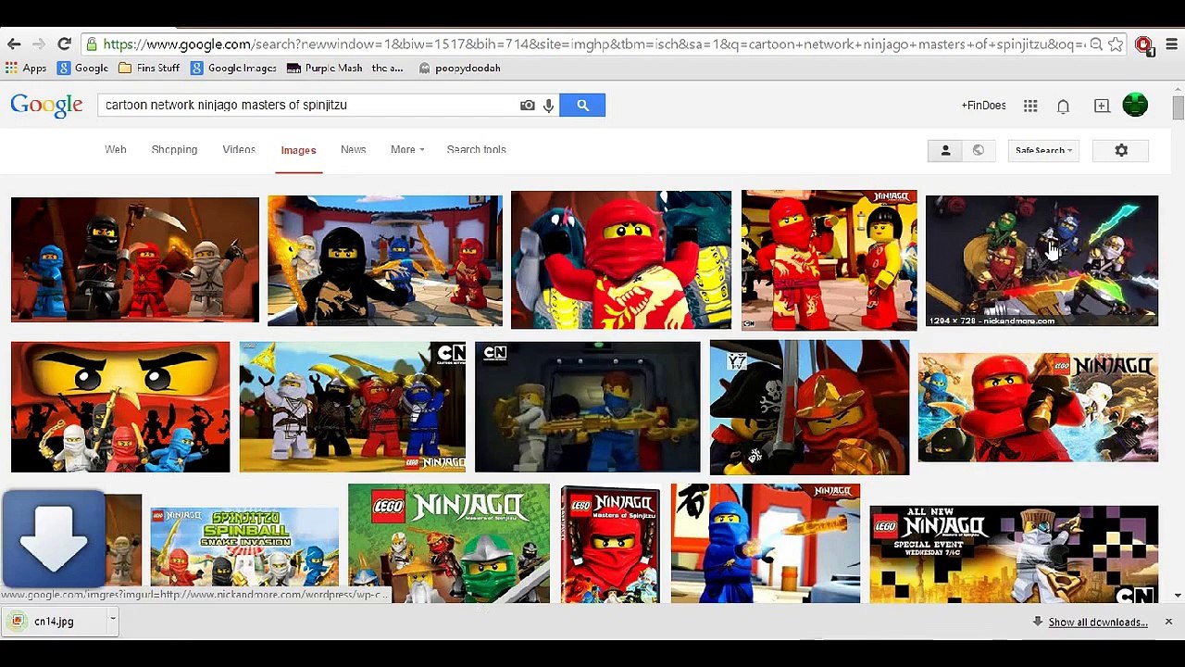Click the page vertical scrollbar thumb
Screen dimensions: 1185x667
click(x=1178, y=107)
